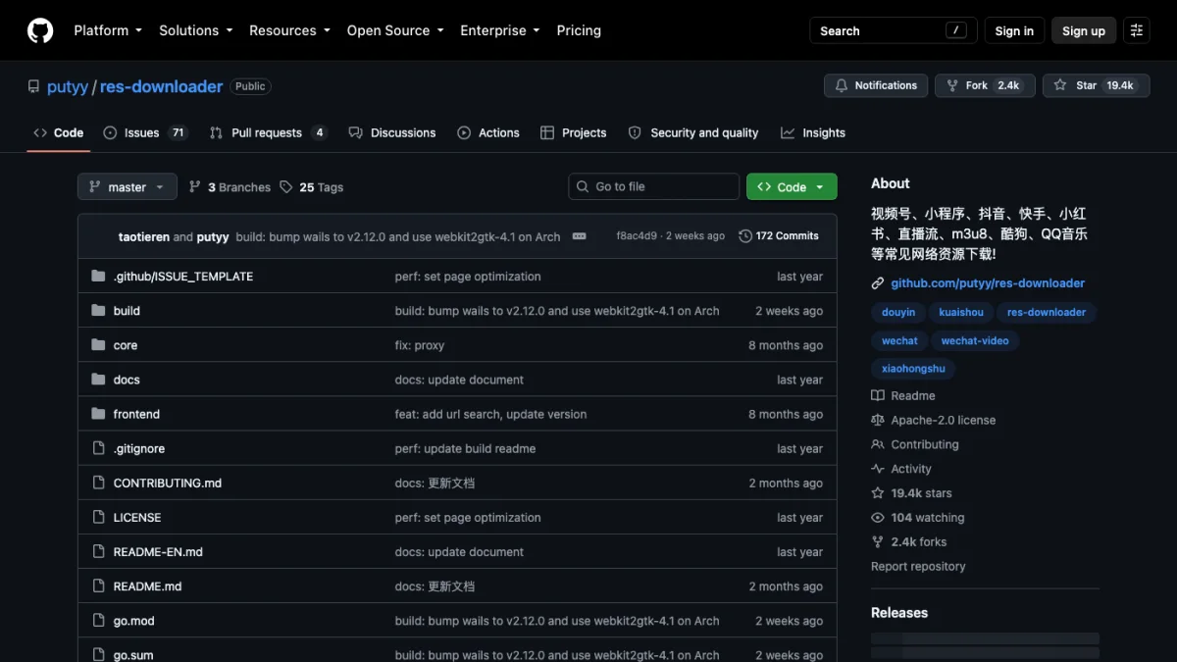The width and height of the screenshot is (1177, 662).
Task: Click the scale icon beside Apache-2.0 license
Action: pyautogui.click(x=878, y=420)
